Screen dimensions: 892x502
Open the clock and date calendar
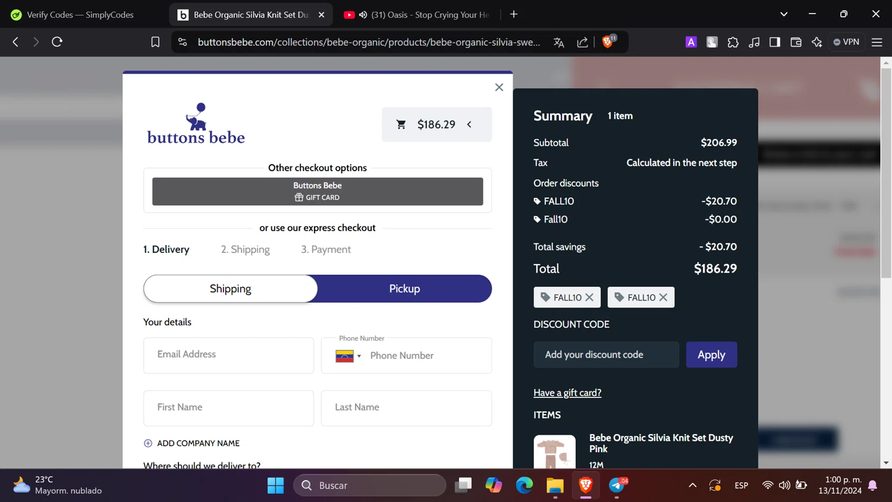pos(840,485)
